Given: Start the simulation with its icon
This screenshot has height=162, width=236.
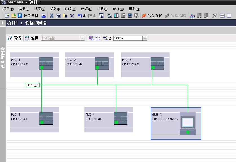Looking at the screenshot, I should tap(130, 15).
